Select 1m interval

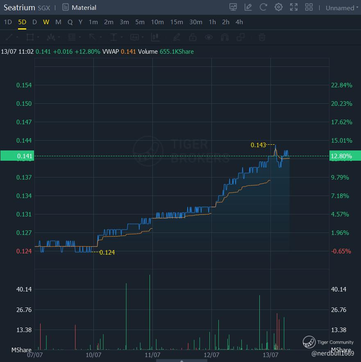click(x=93, y=22)
